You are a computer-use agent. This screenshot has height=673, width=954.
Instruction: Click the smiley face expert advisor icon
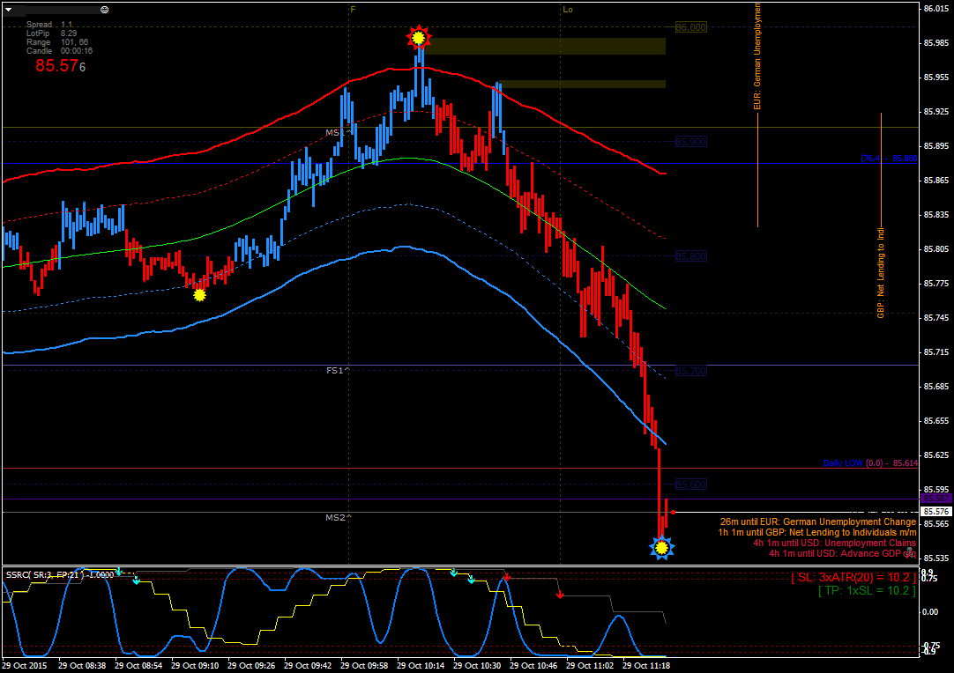(105, 10)
